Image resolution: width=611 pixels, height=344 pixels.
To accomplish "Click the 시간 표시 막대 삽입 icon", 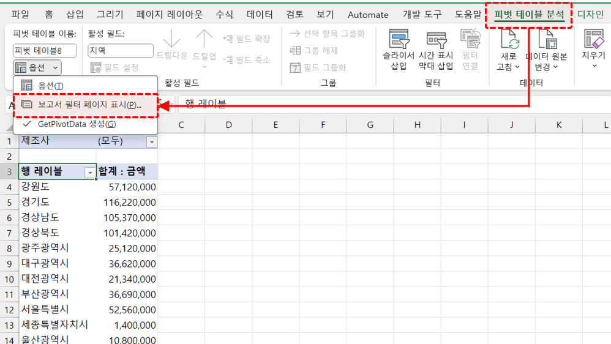I will 436,40.
